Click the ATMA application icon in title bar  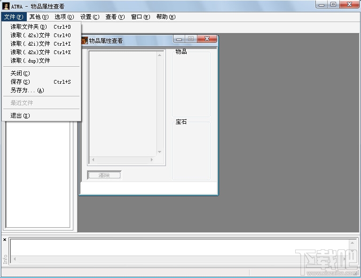(6, 6)
